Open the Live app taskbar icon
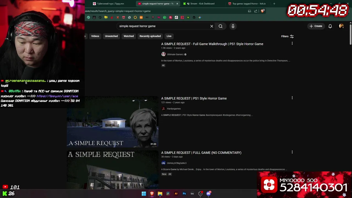 tap(192, 194)
